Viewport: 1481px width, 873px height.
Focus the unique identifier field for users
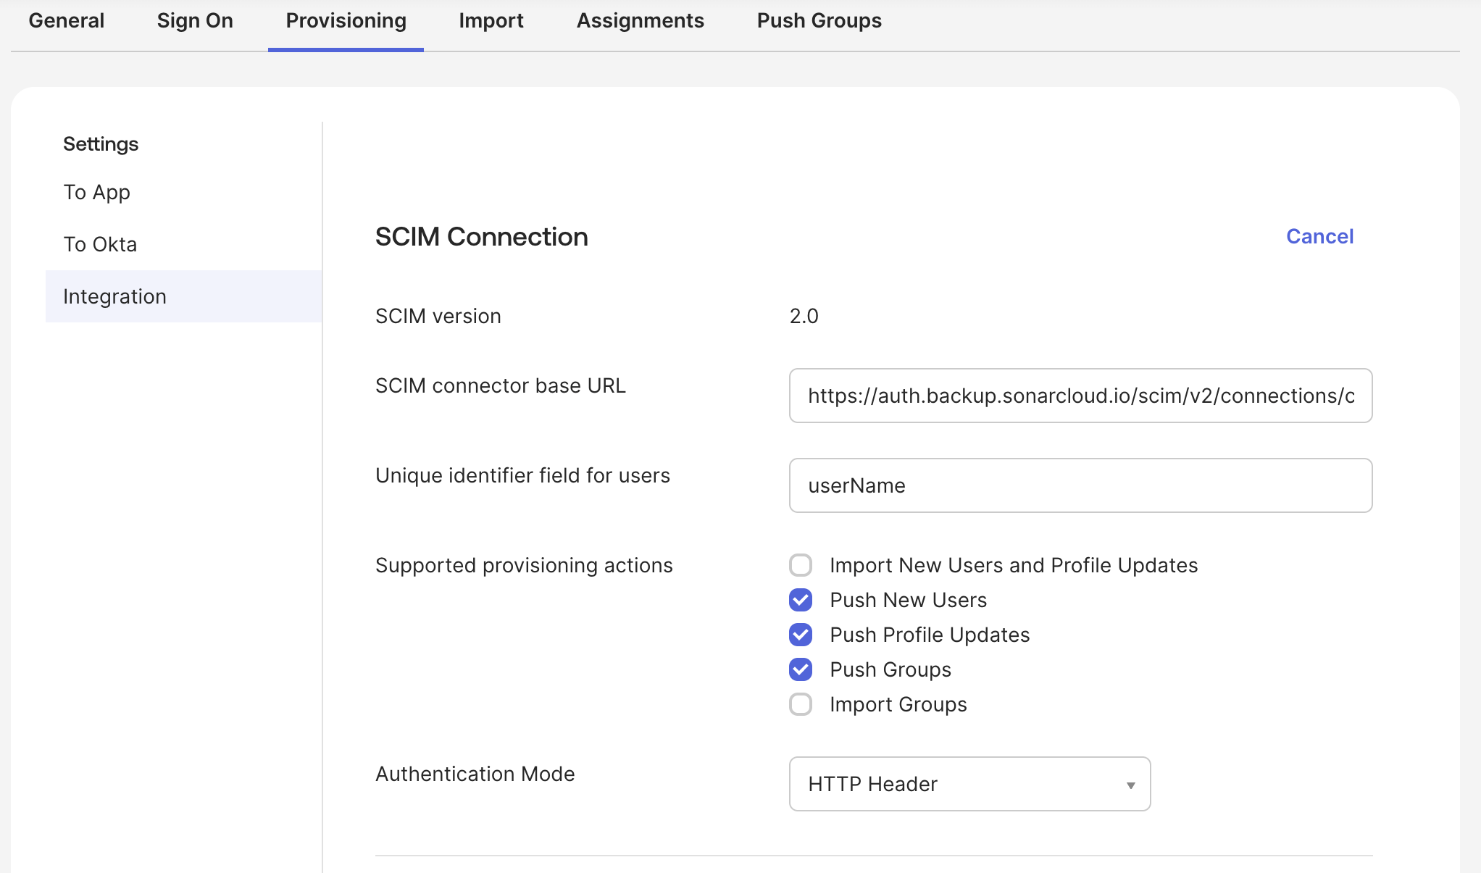pyautogui.click(x=1080, y=485)
